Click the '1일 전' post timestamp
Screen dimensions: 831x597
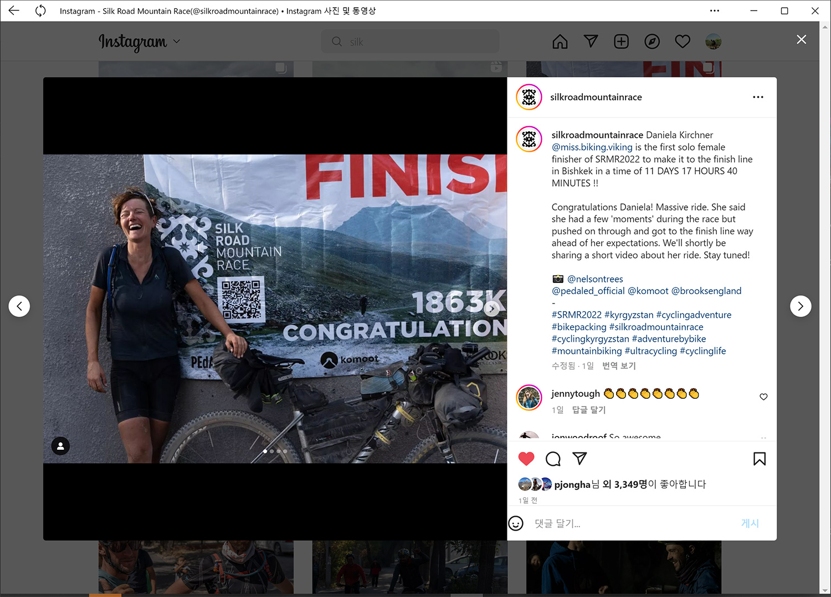click(528, 501)
